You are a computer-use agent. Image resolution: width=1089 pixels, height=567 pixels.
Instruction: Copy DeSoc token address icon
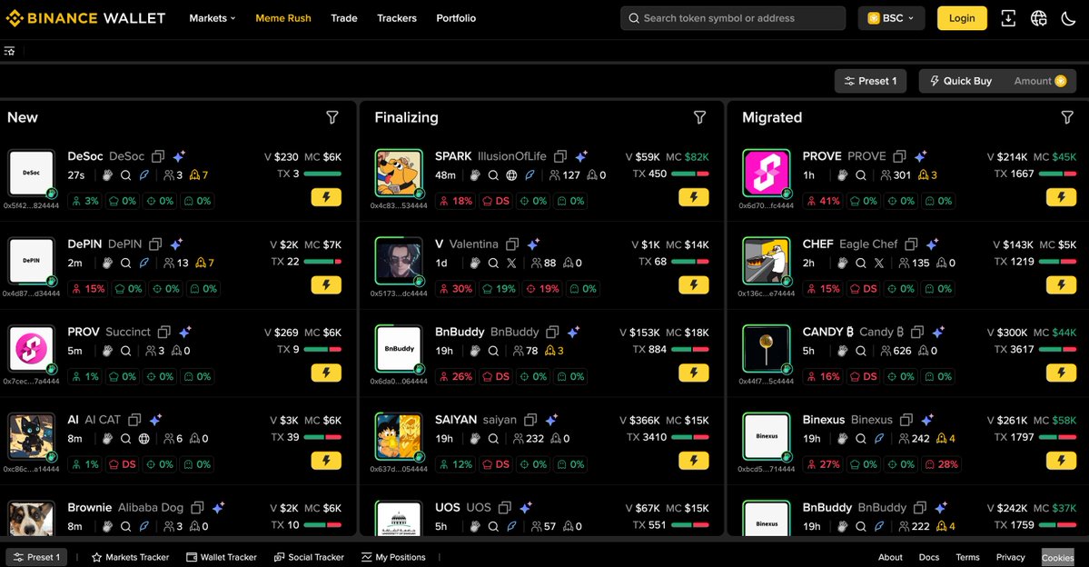pos(158,156)
